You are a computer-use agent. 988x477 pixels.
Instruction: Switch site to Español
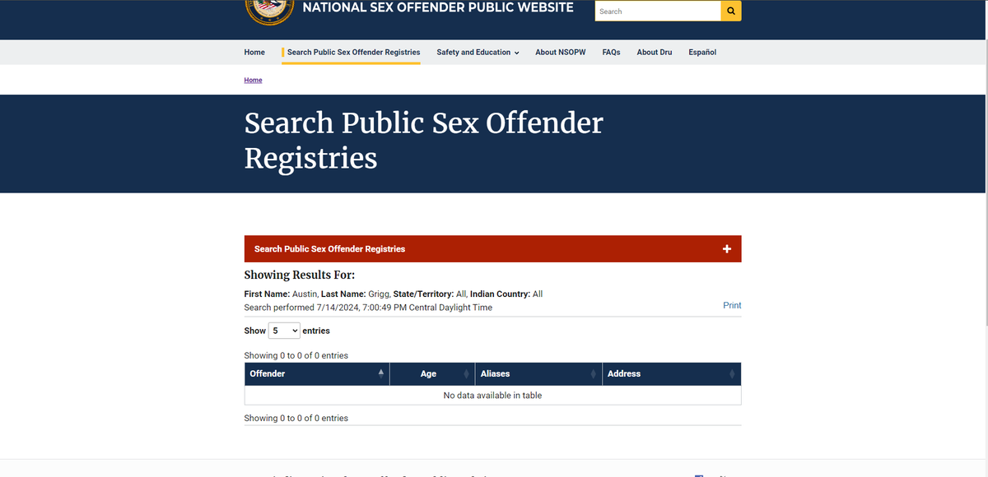coord(702,53)
